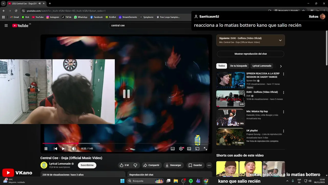Save the video with Guardar button
328x185 pixels.
coord(195,165)
